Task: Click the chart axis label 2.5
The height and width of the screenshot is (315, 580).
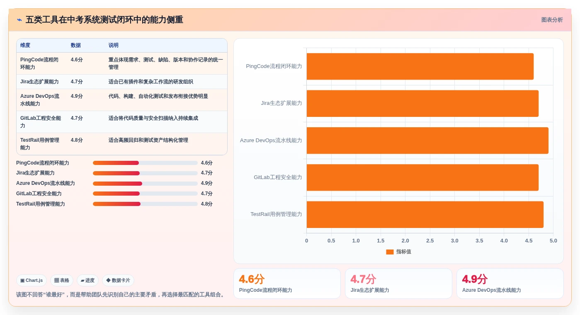Action: pos(430,241)
